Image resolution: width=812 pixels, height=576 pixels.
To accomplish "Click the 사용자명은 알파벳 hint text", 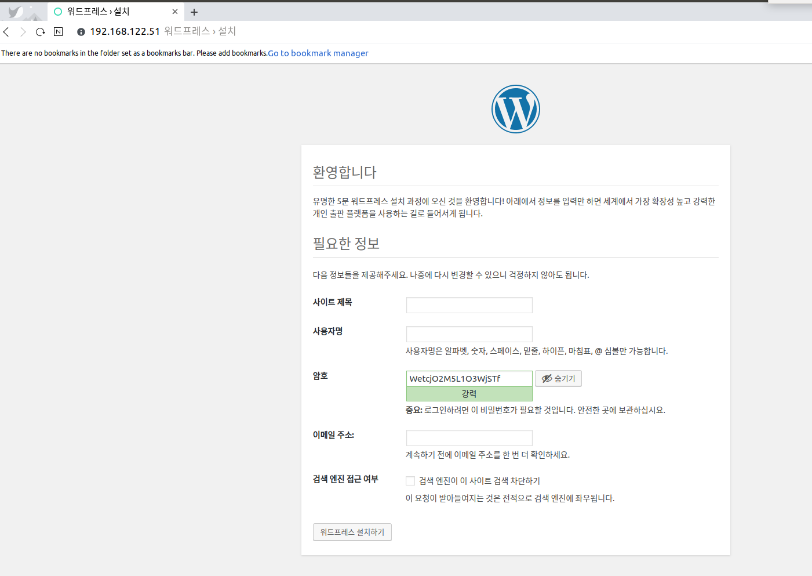I will 537,351.
